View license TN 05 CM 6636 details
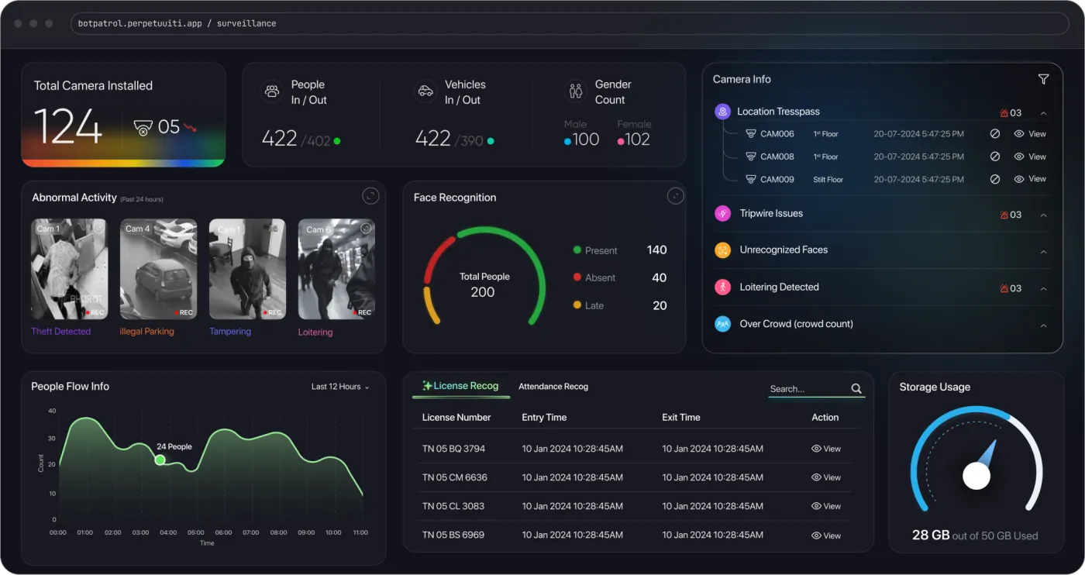1085x575 pixels. tap(826, 477)
